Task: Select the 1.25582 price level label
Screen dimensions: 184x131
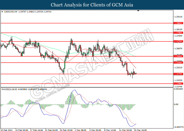Action: tap(178, 63)
